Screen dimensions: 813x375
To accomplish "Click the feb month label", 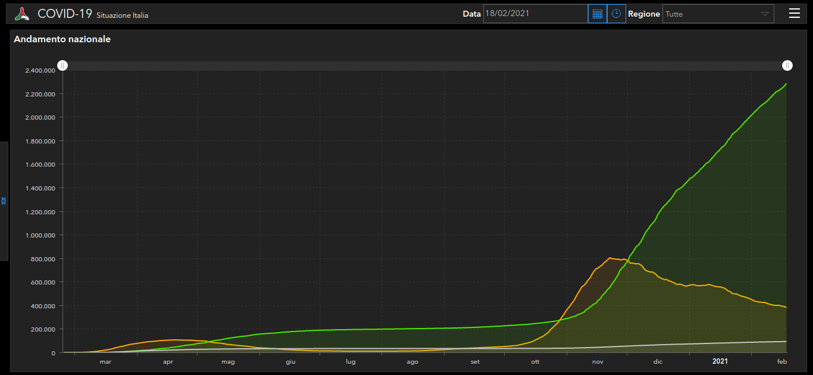I will (782, 361).
